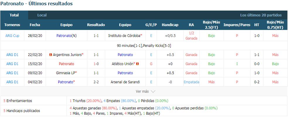Click Gimnasia LP team name
The image size is (288, 117).
65,73
